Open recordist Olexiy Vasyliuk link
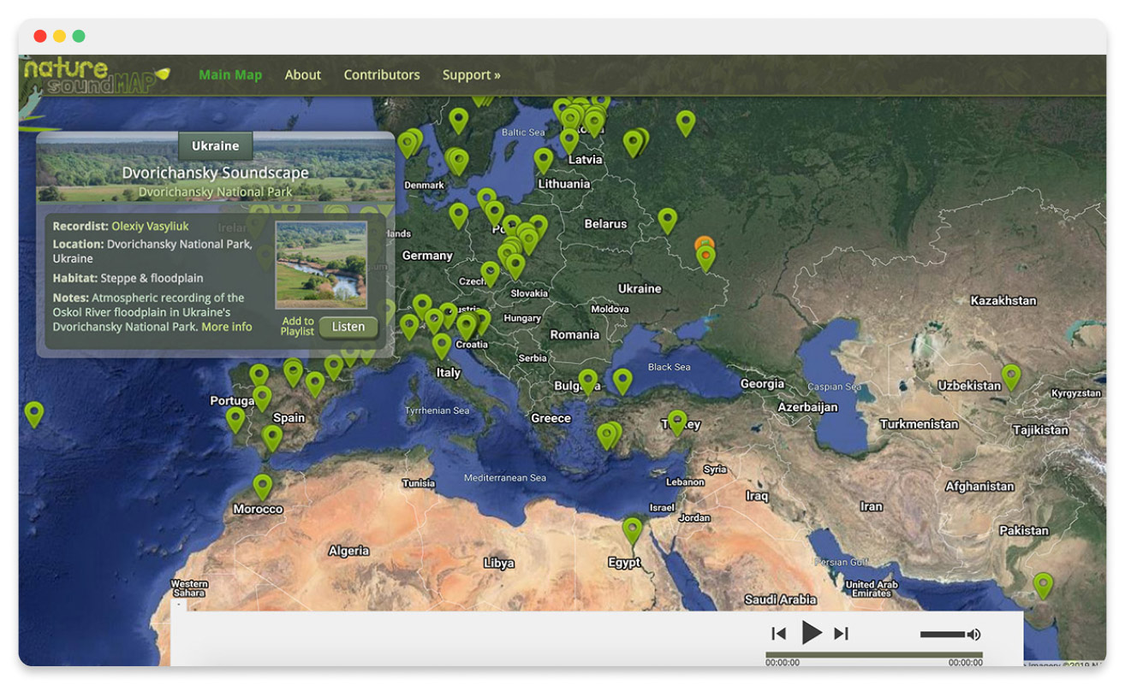This screenshot has width=1125, height=685. [150, 227]
